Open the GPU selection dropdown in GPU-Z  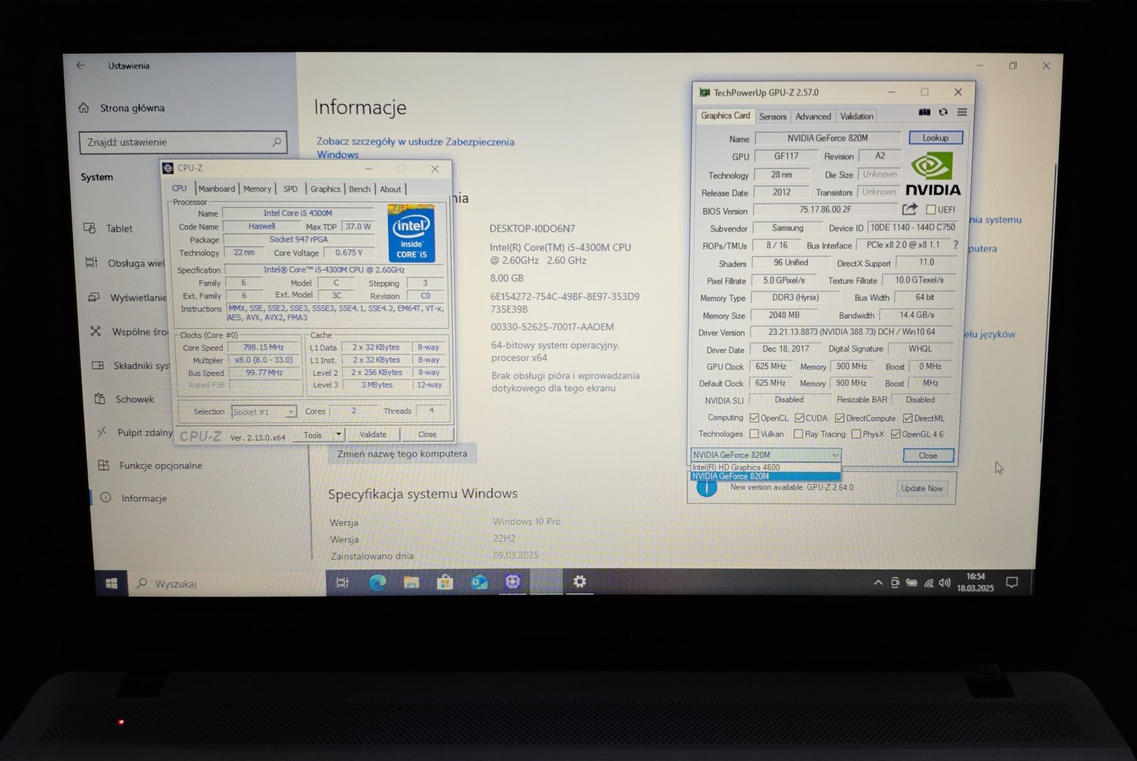point(766,455)
